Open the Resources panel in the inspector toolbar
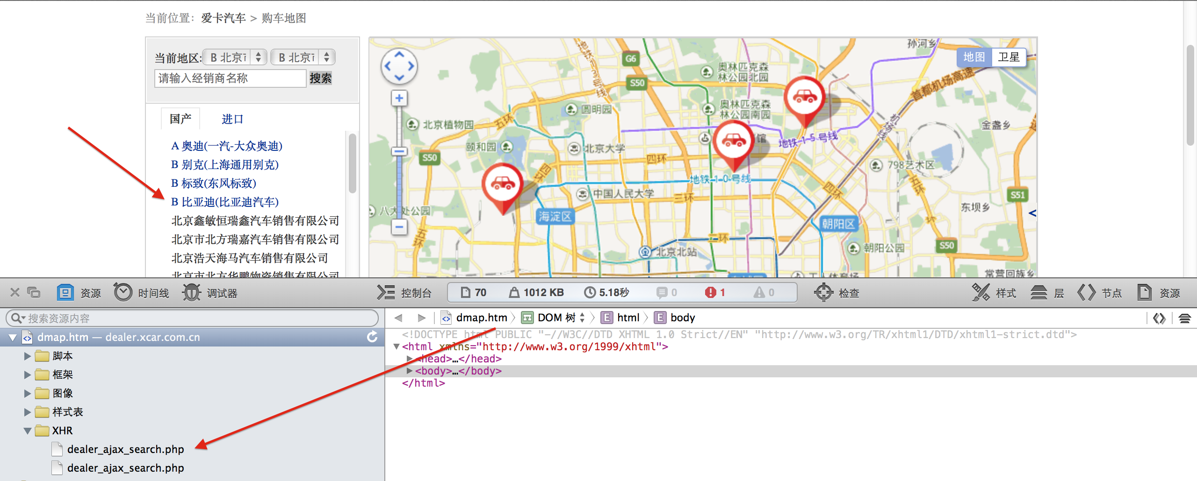1197x481 pixels. pos(79,293)
